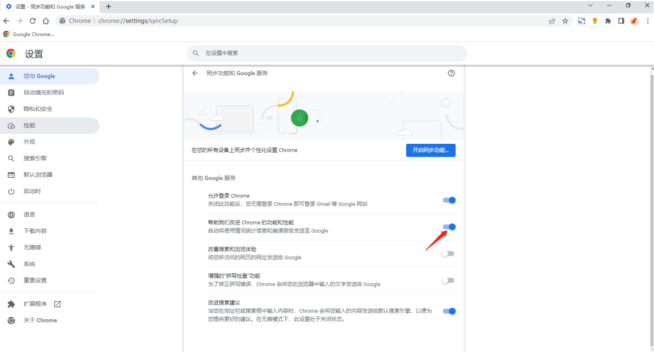Click the help question mark icon
The height and width of the screenshot is (355, 654).
[x=451, y=73]
